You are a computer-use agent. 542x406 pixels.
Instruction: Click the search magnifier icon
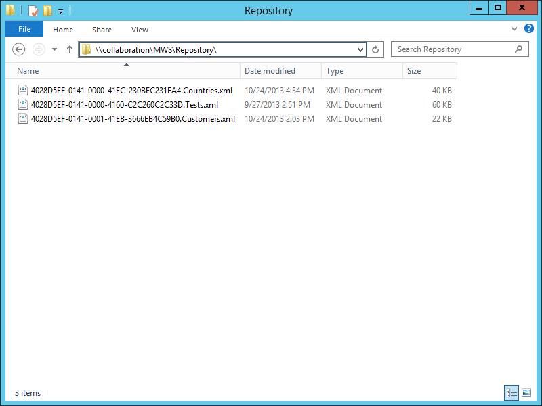click(519, 49)
